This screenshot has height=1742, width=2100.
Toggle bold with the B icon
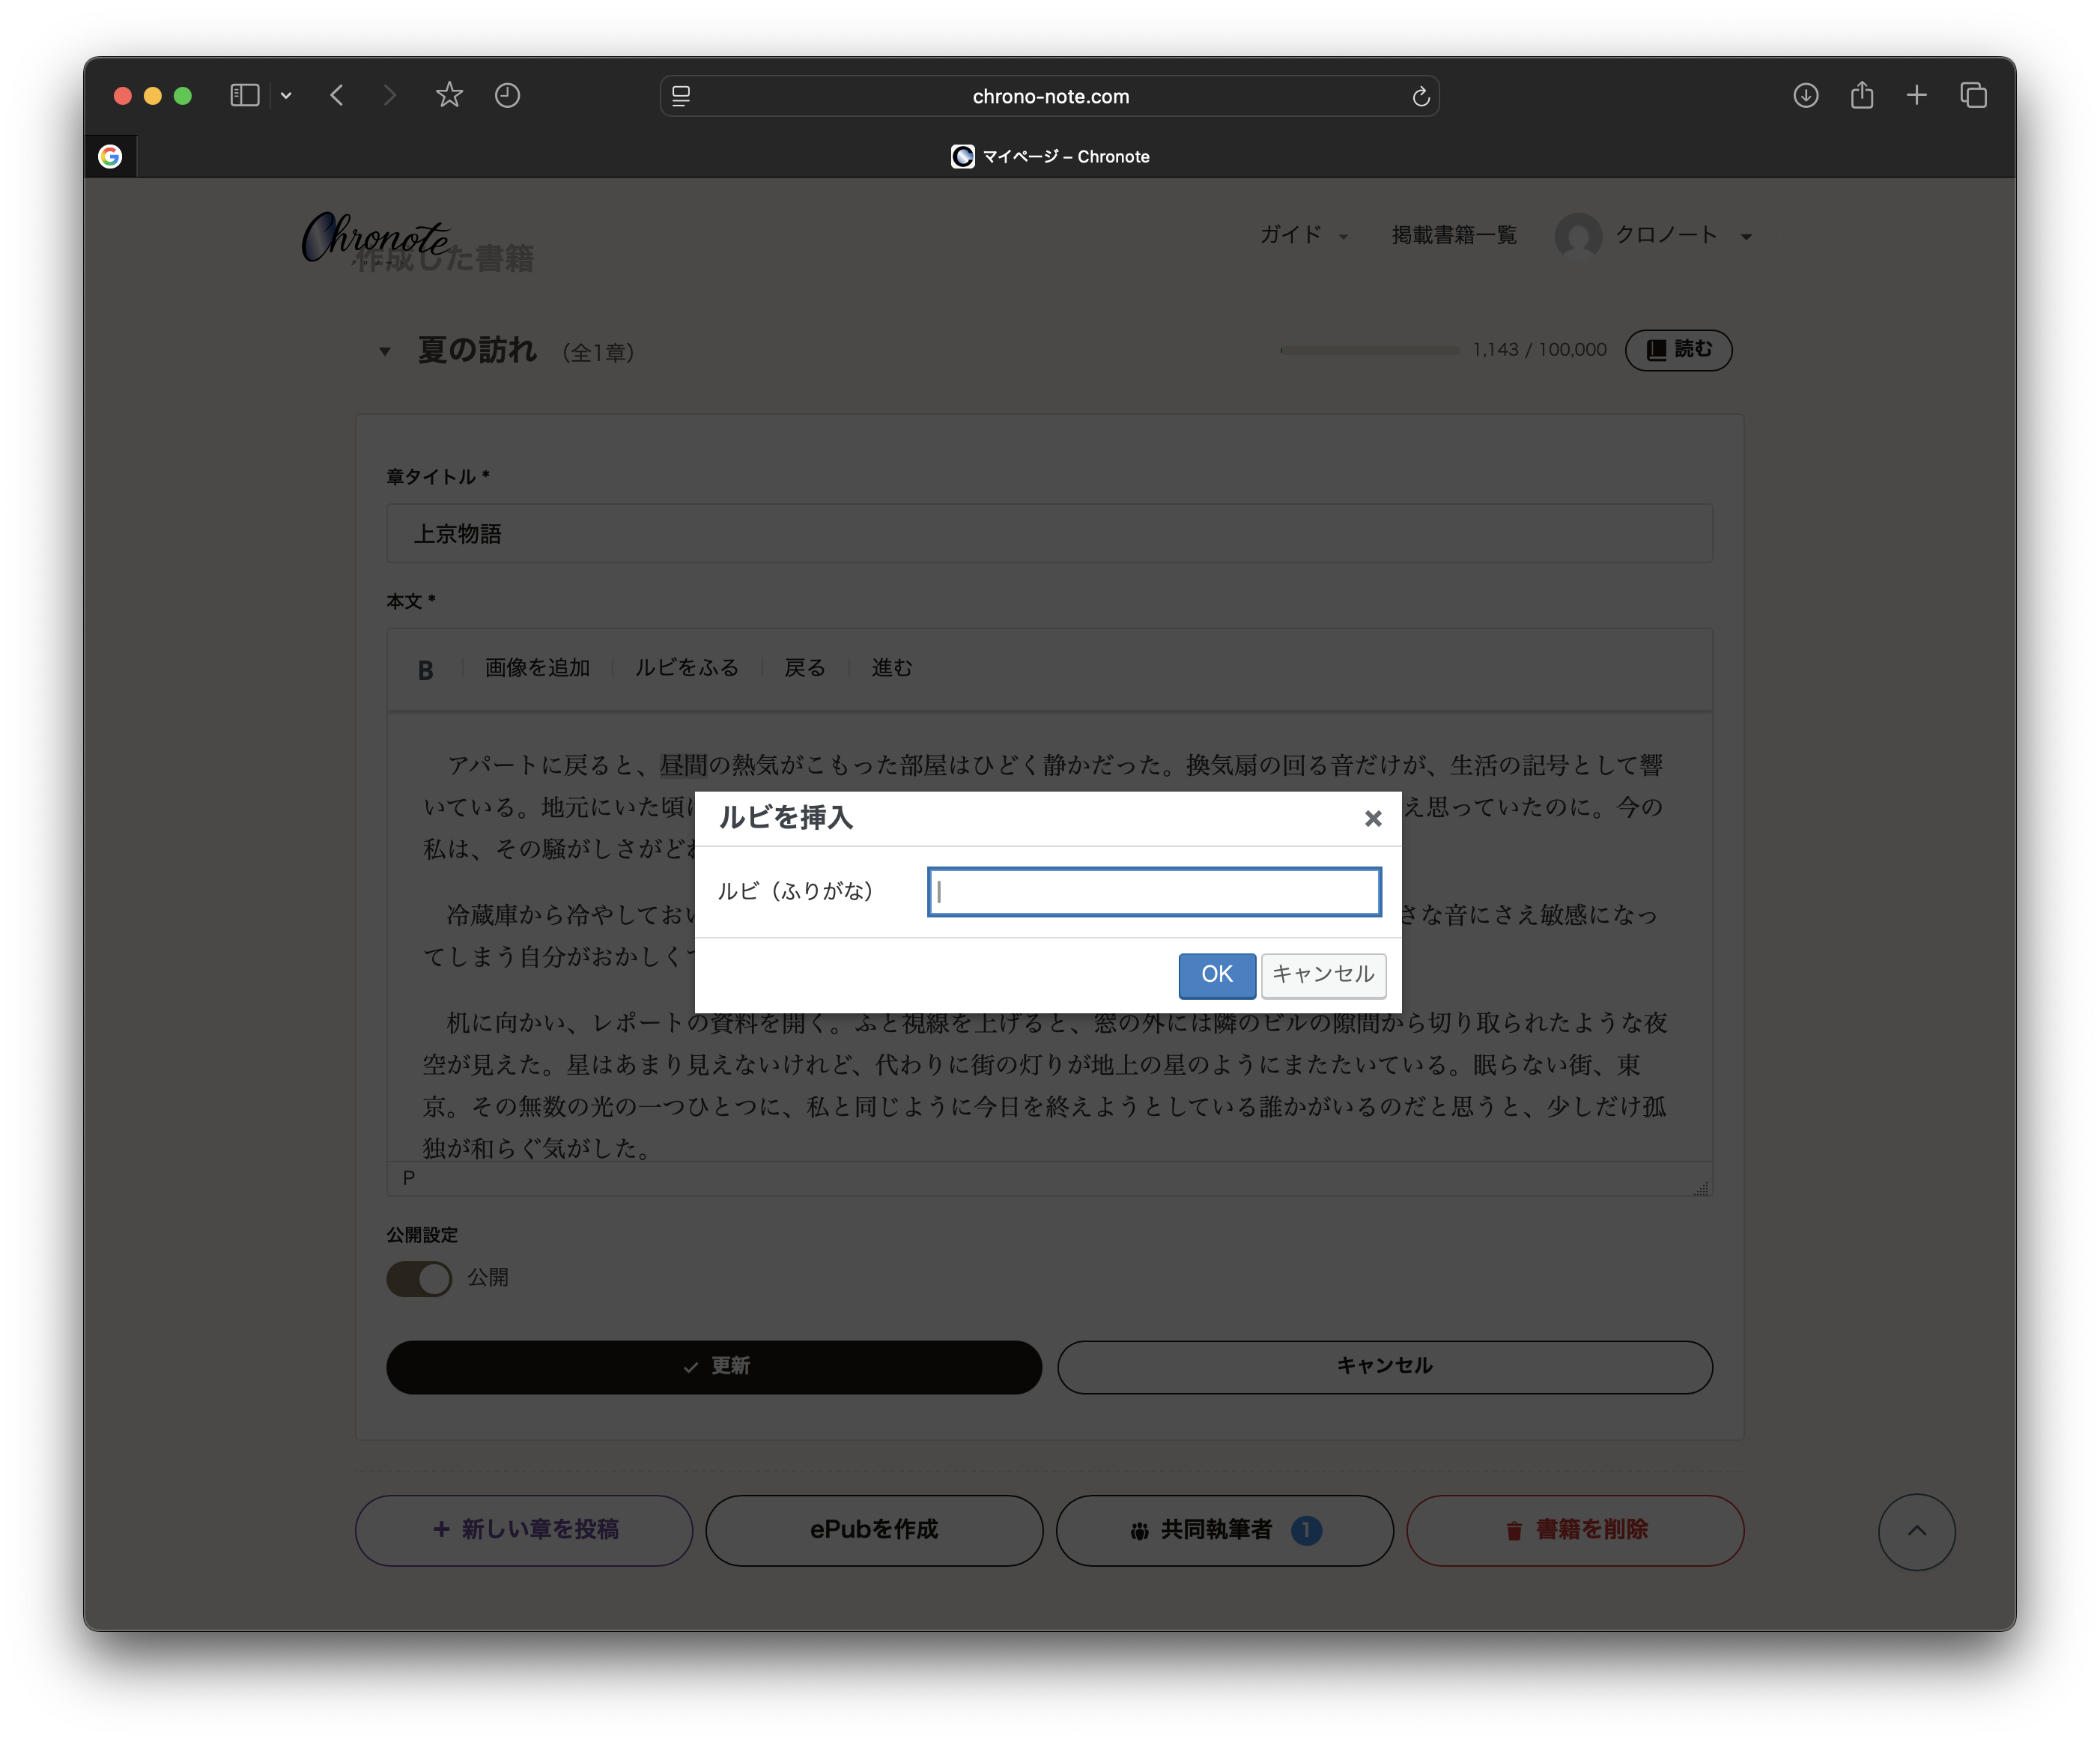click(x=425, y=670)
